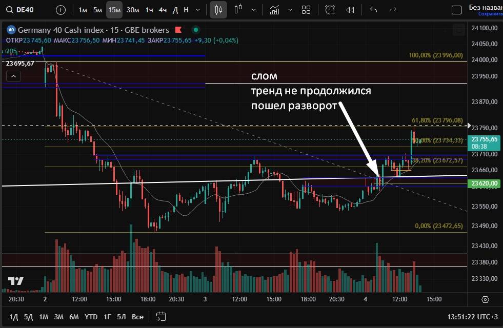503x328 pixels.
Task: Undo the last chart action
Action: click(373, 10)
